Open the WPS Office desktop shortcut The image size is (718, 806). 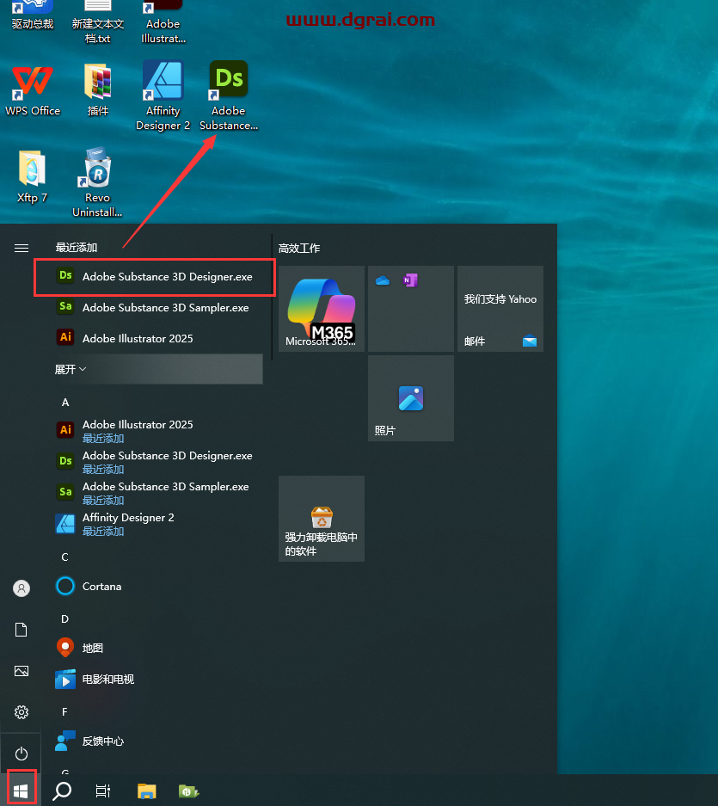click(x=33, y=89)
